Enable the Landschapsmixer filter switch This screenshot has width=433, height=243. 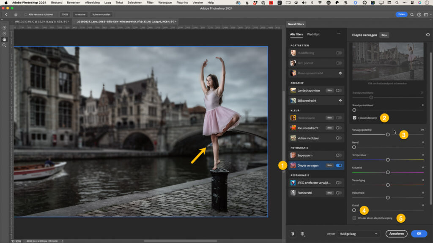pos(339,90)
